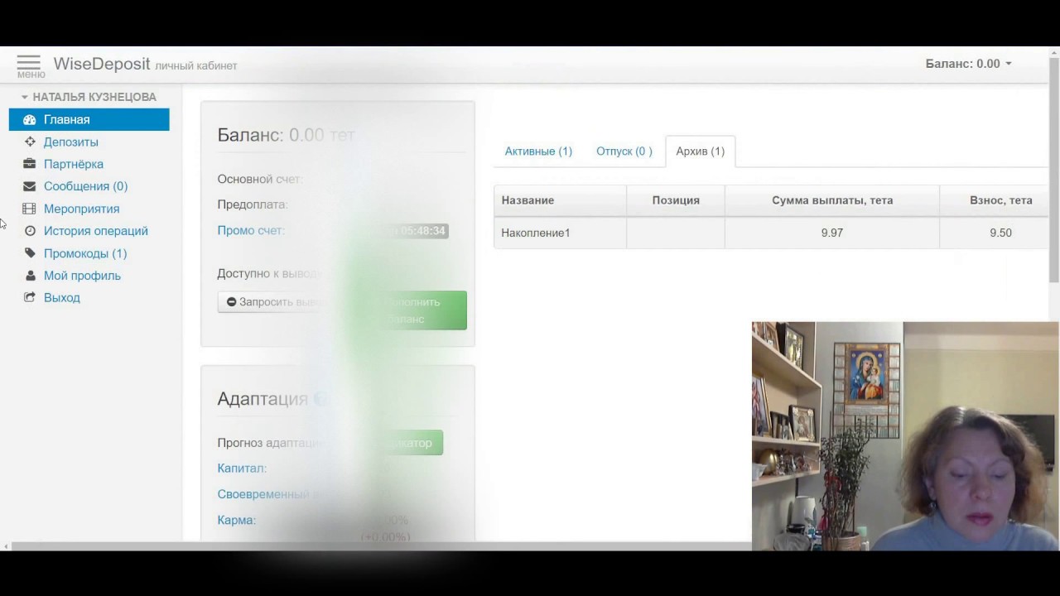
Task: Open the Баланс: 0.00 dropdown in header
Action: point(968,64)
